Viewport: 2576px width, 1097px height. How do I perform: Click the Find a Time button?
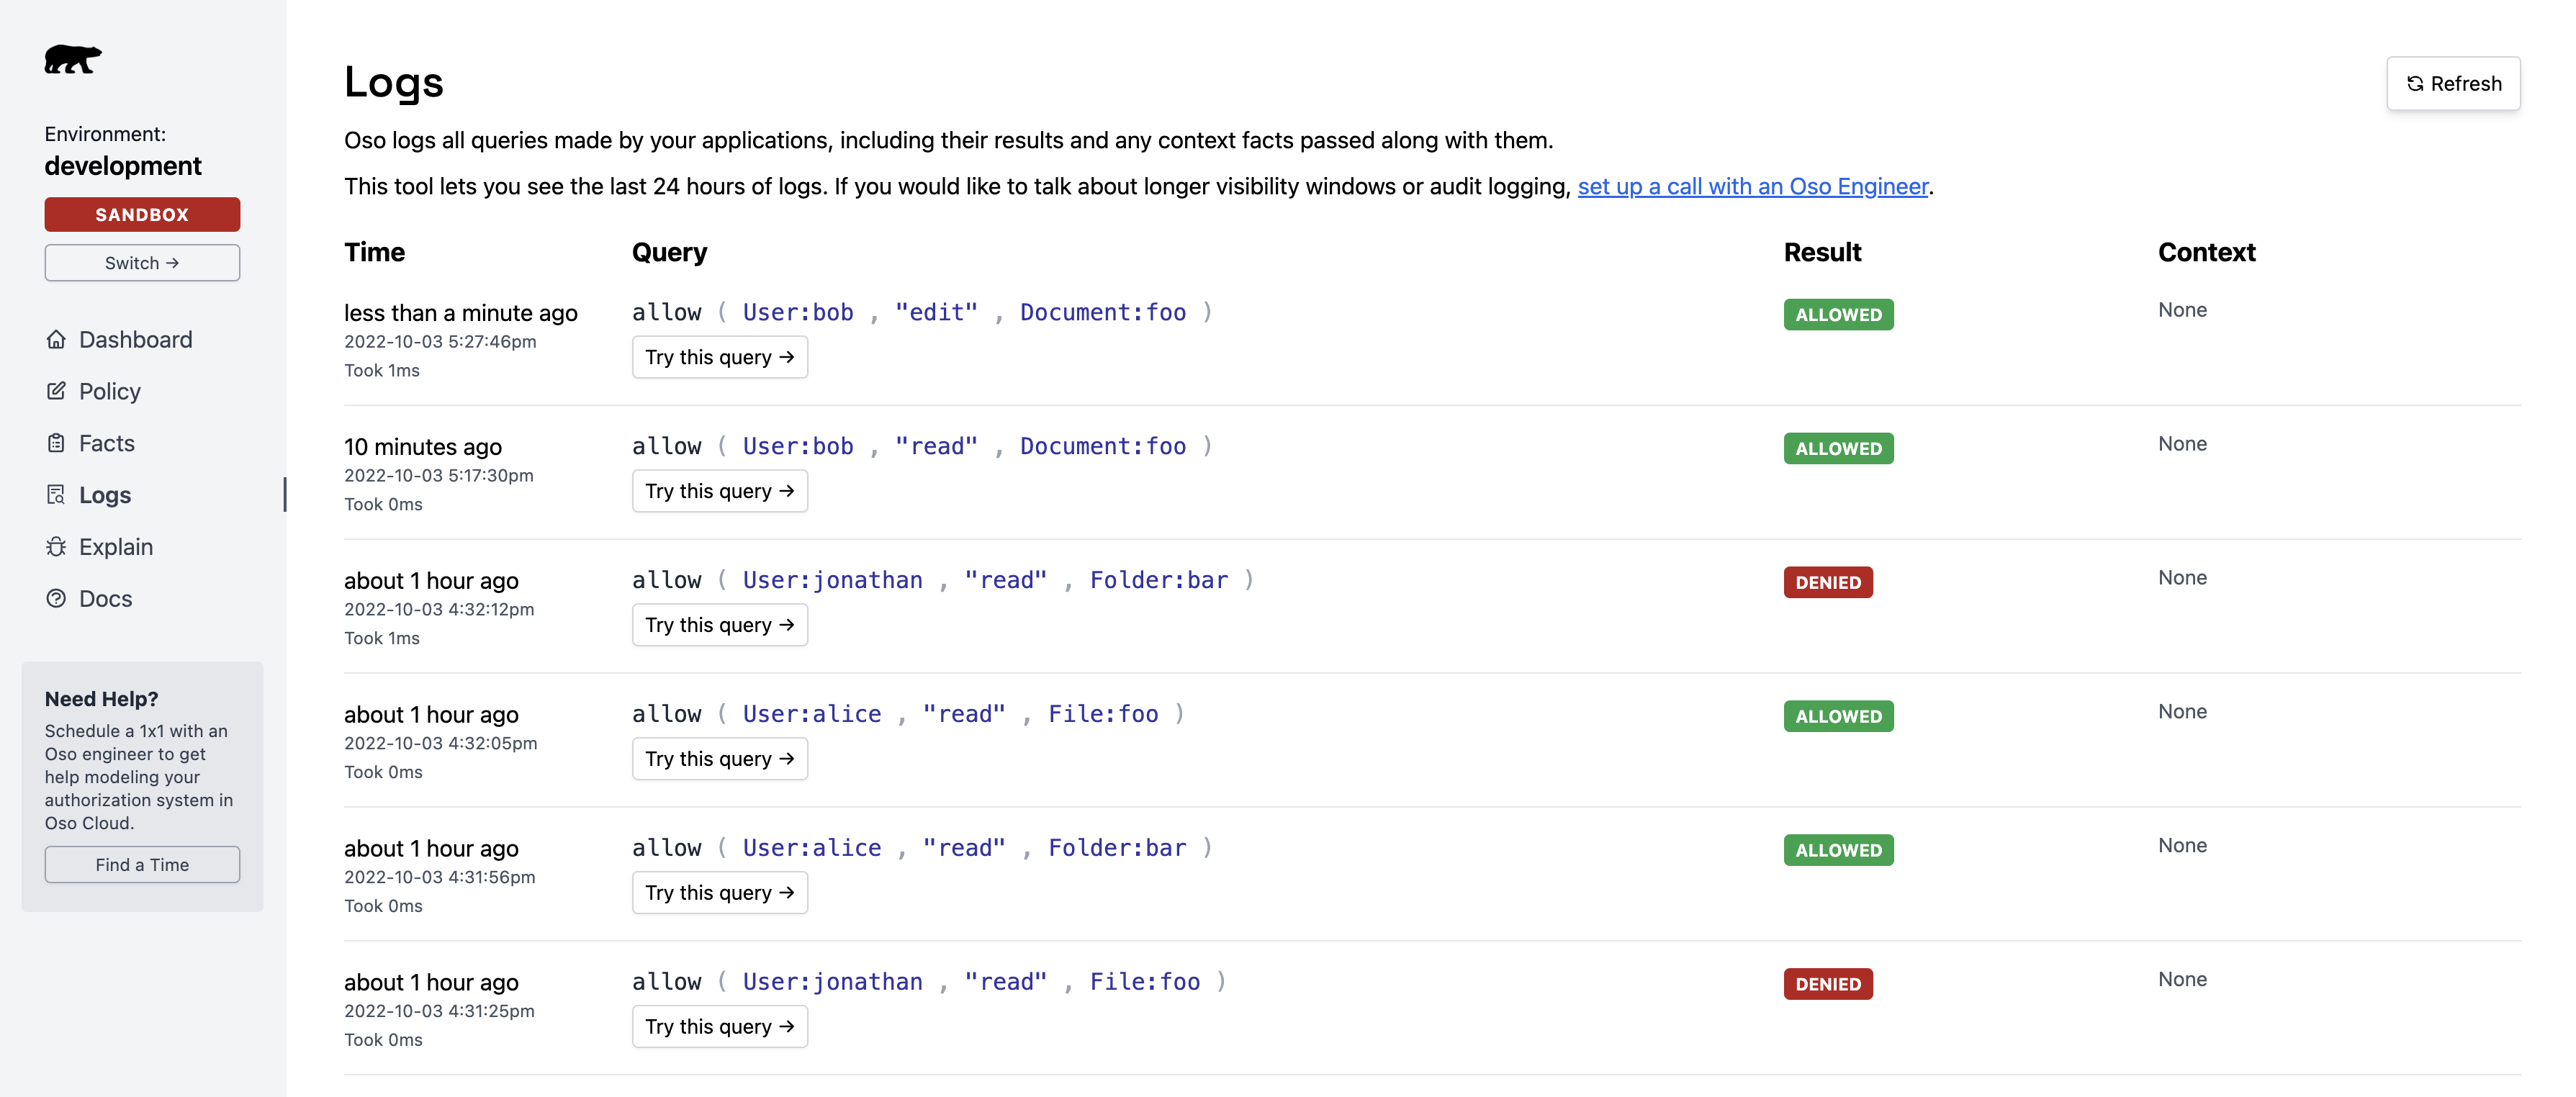click(142, 865)
